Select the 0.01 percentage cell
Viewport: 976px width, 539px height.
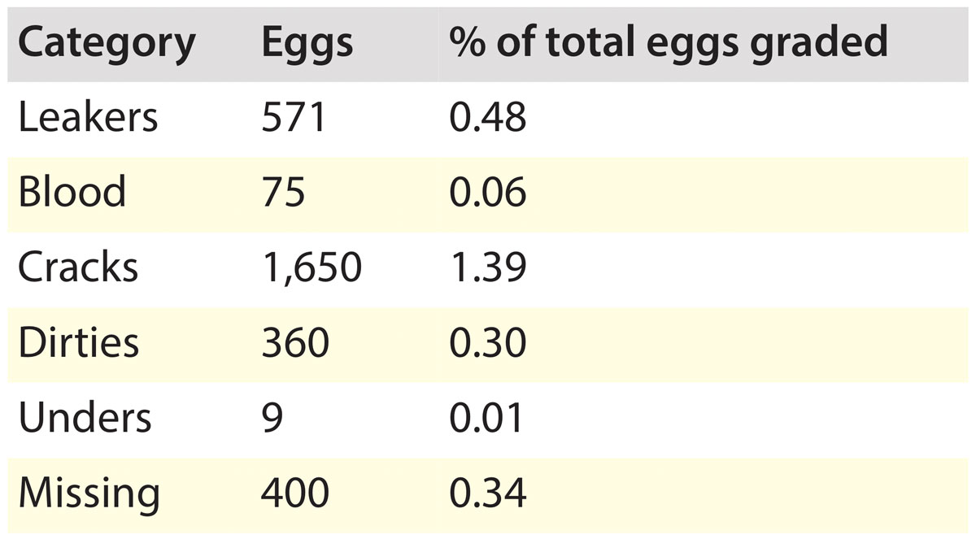[x=488, y=418]
